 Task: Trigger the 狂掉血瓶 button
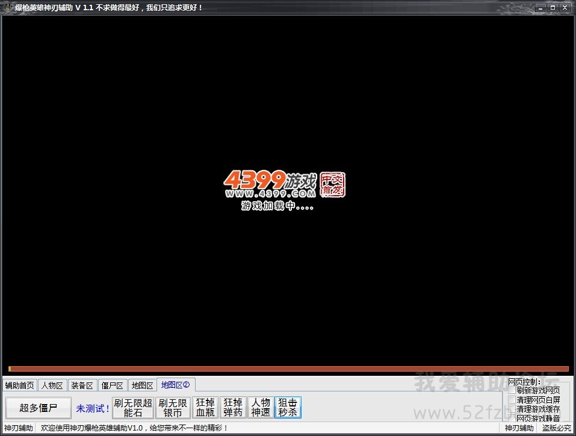click(x=205, y=408)
